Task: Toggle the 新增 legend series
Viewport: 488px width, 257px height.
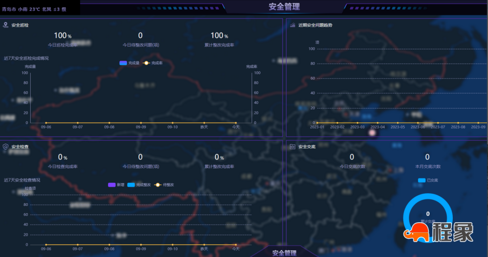Action: 116,185
